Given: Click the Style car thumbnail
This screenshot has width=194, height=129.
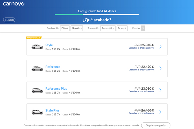Looking at the screenshot, I should (37, 47).
